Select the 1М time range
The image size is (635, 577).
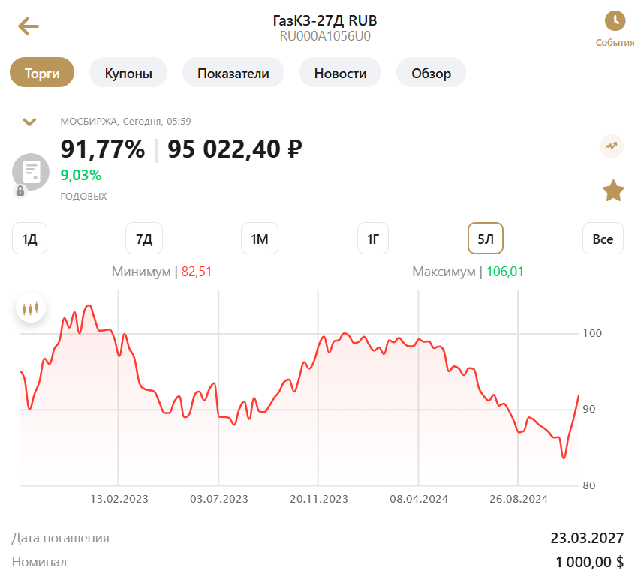click(x=260, y=239)
